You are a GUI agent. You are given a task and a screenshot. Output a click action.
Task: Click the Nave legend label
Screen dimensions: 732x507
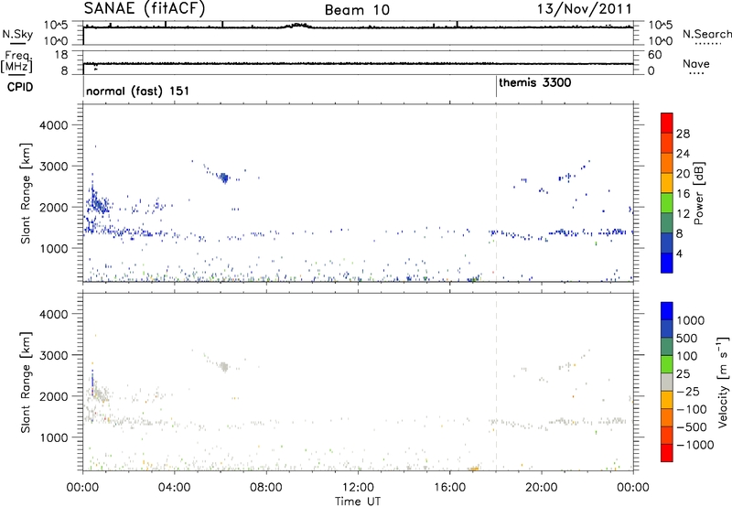(696, 63)
